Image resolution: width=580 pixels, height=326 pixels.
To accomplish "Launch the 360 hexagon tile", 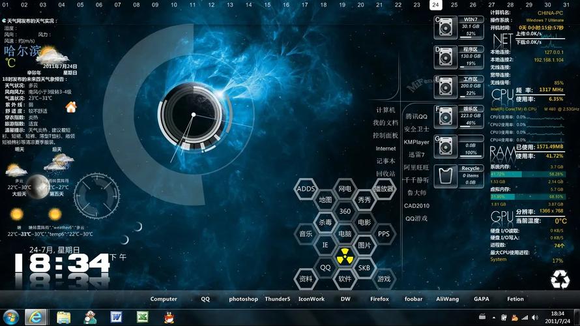I will [345, 211].
